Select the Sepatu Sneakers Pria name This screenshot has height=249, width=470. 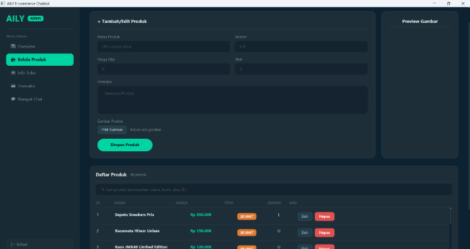click(x=134, y=215)
